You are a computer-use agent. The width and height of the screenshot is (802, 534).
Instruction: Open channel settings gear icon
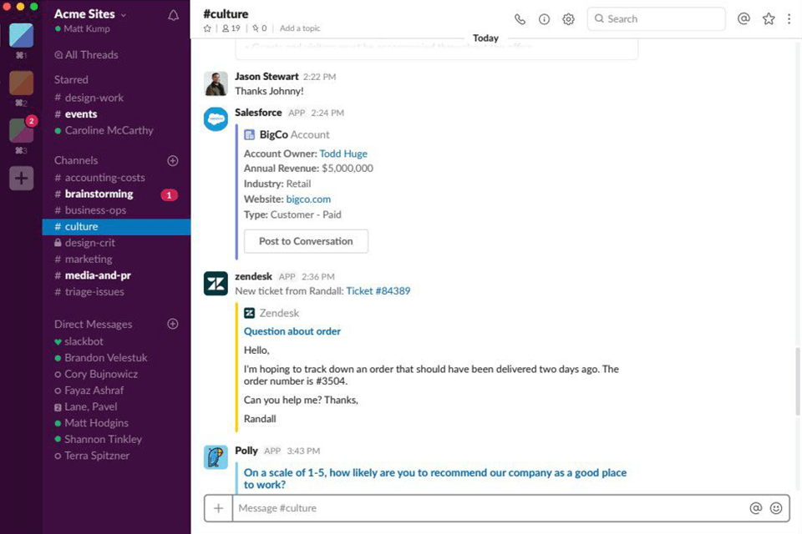click(568, 19)
